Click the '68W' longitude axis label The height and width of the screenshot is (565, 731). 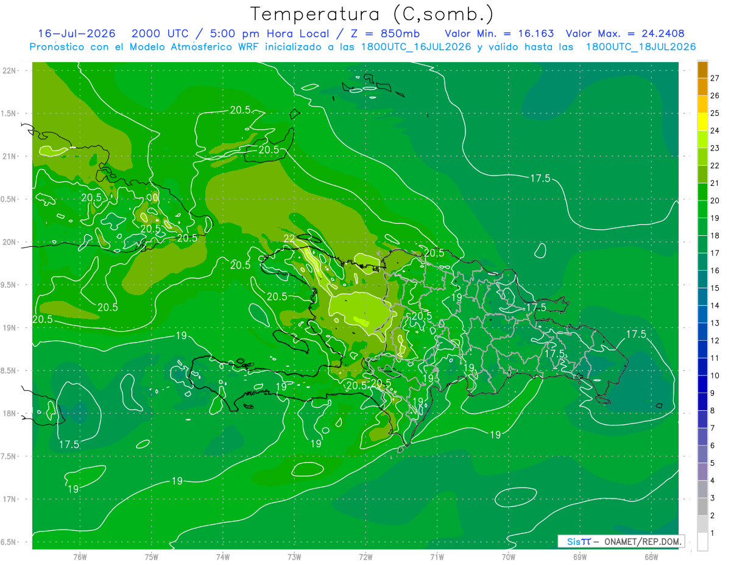pos(651,557)
